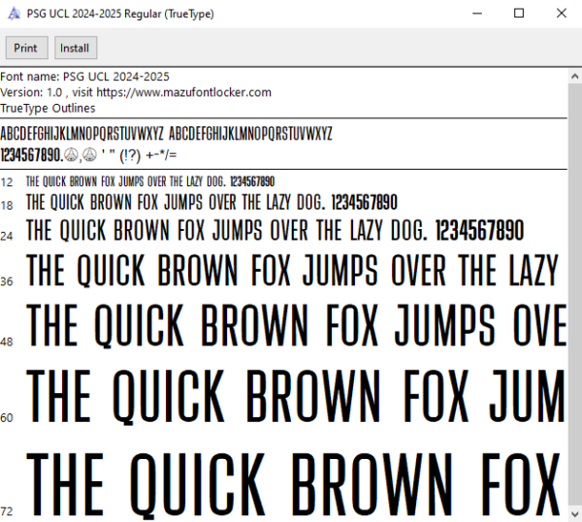Click the font viewer app icon in title bar
Image resolution: width=582 pixels, height=522 pixels.
point(15,14)
